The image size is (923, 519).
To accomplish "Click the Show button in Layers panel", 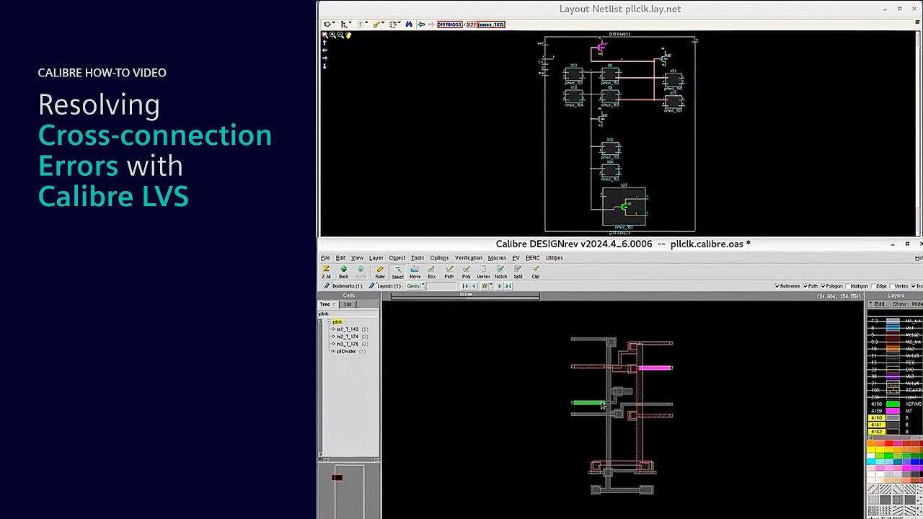I will click(900, 304).
